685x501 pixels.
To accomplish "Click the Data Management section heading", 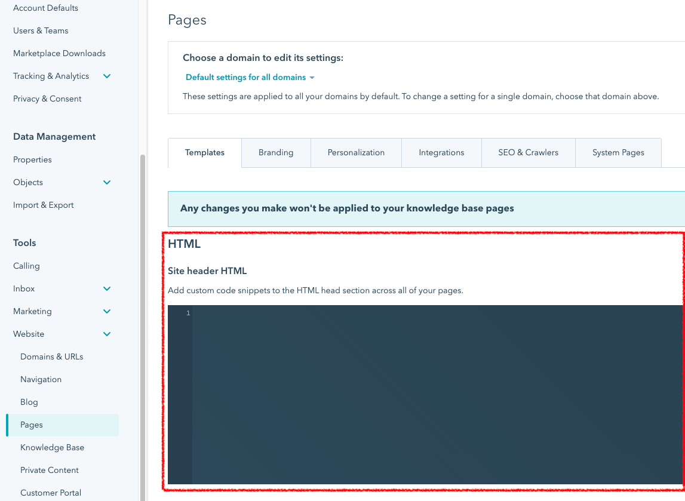I will point(54,137).
